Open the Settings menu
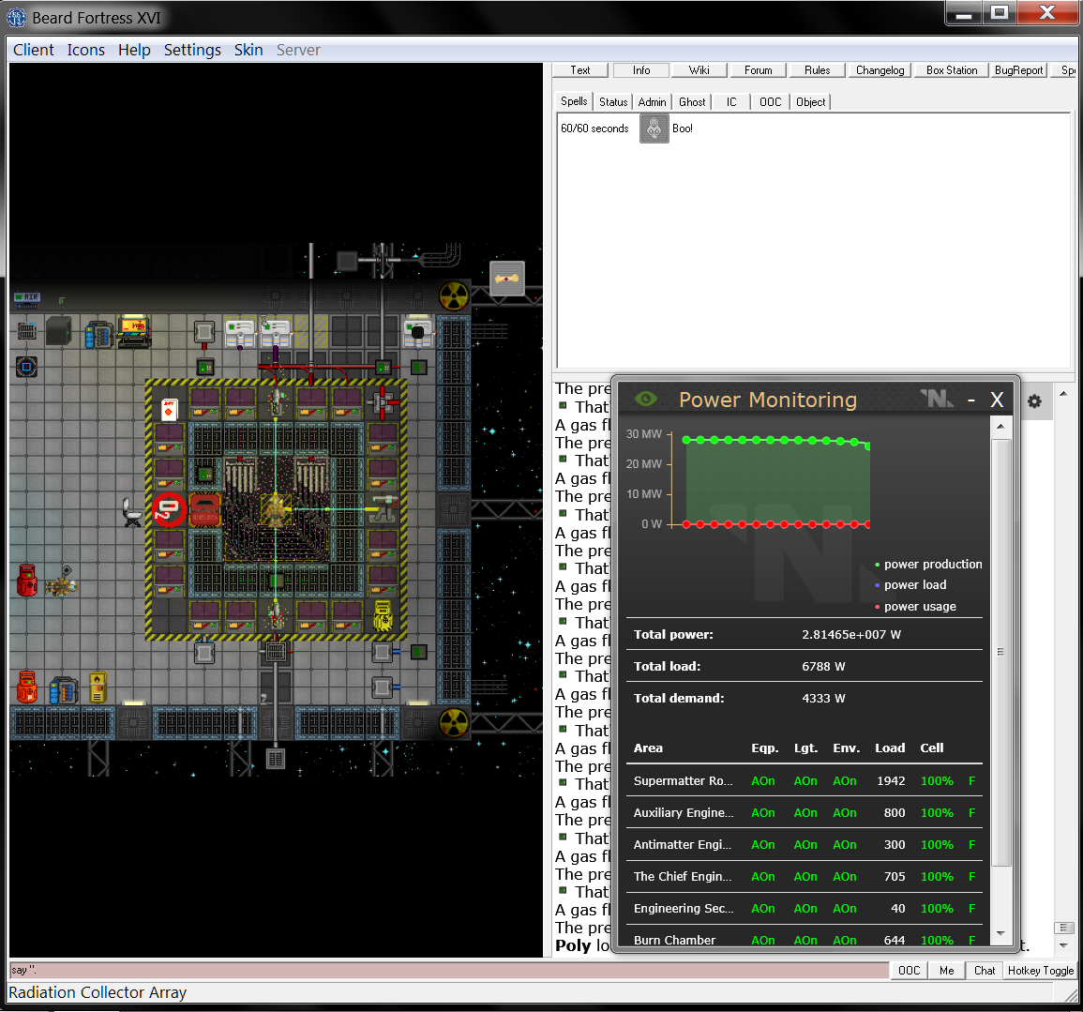The height and width of the screenshot is (1012, 1083). 192,50
